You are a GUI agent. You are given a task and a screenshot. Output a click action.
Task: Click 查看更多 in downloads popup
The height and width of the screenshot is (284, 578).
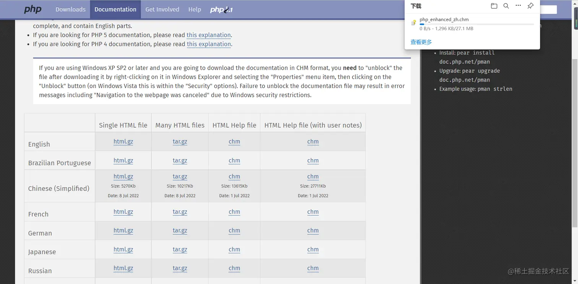point(421,42)
